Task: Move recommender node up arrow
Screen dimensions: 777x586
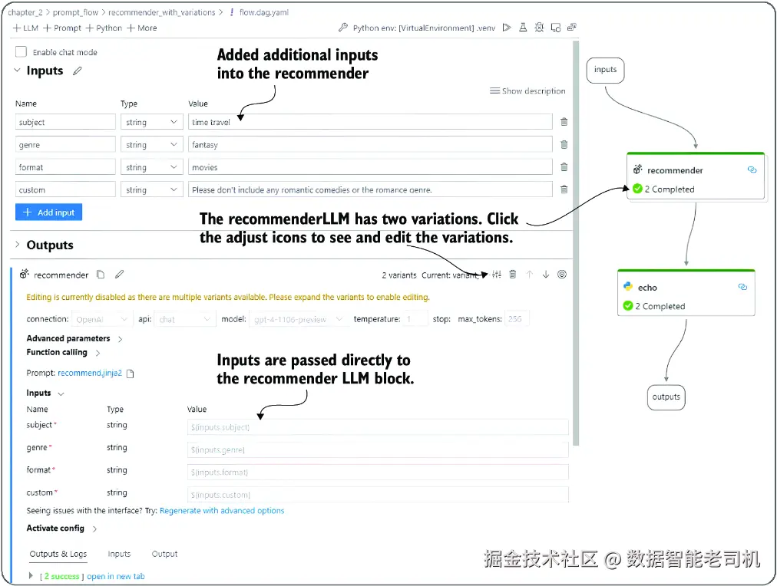Action: point(529,274)
